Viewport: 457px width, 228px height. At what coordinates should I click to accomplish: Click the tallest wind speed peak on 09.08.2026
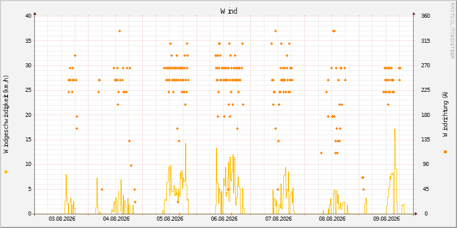[395, 130]
